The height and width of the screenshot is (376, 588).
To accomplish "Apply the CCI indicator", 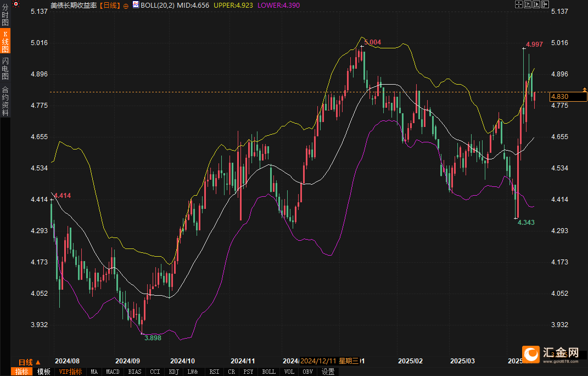I will (x=155, y=372).
